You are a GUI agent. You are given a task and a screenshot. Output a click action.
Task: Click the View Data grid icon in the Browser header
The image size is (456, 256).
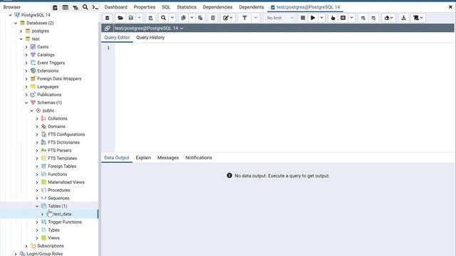click(66, 7)
